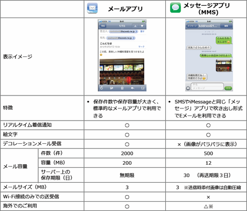
Task: Click the green Messages app icon
Action: click(175, 8)
